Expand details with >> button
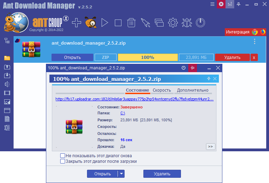 [x=211, y=146]
